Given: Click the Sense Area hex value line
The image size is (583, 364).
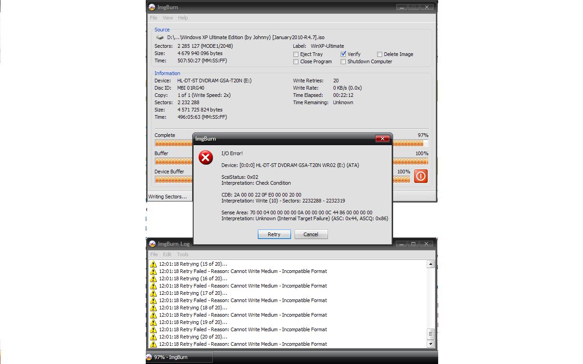Looking at the screenshot, I should pyautogui.click(x=297, y=212).
